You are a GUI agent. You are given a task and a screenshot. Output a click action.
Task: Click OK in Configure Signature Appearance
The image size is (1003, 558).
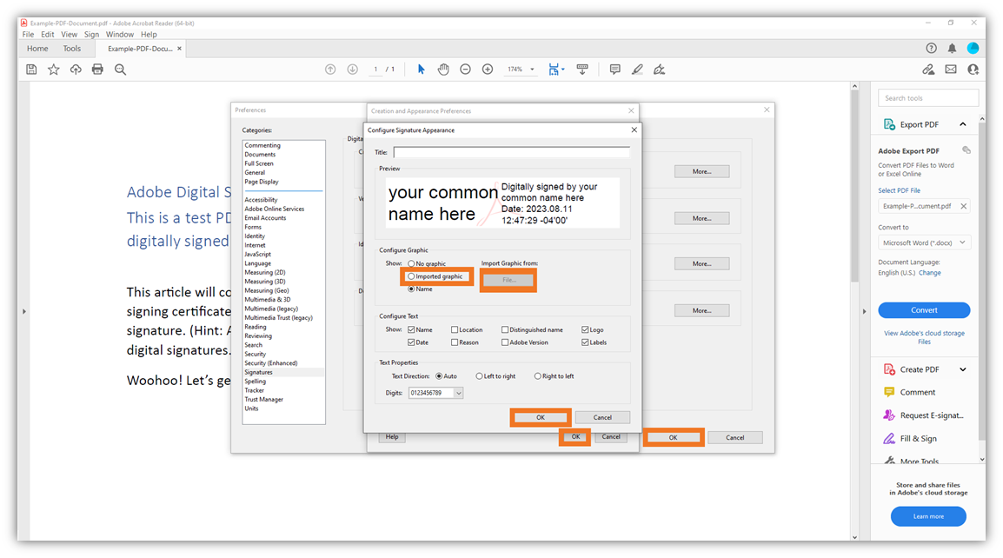tap(541, 417)
